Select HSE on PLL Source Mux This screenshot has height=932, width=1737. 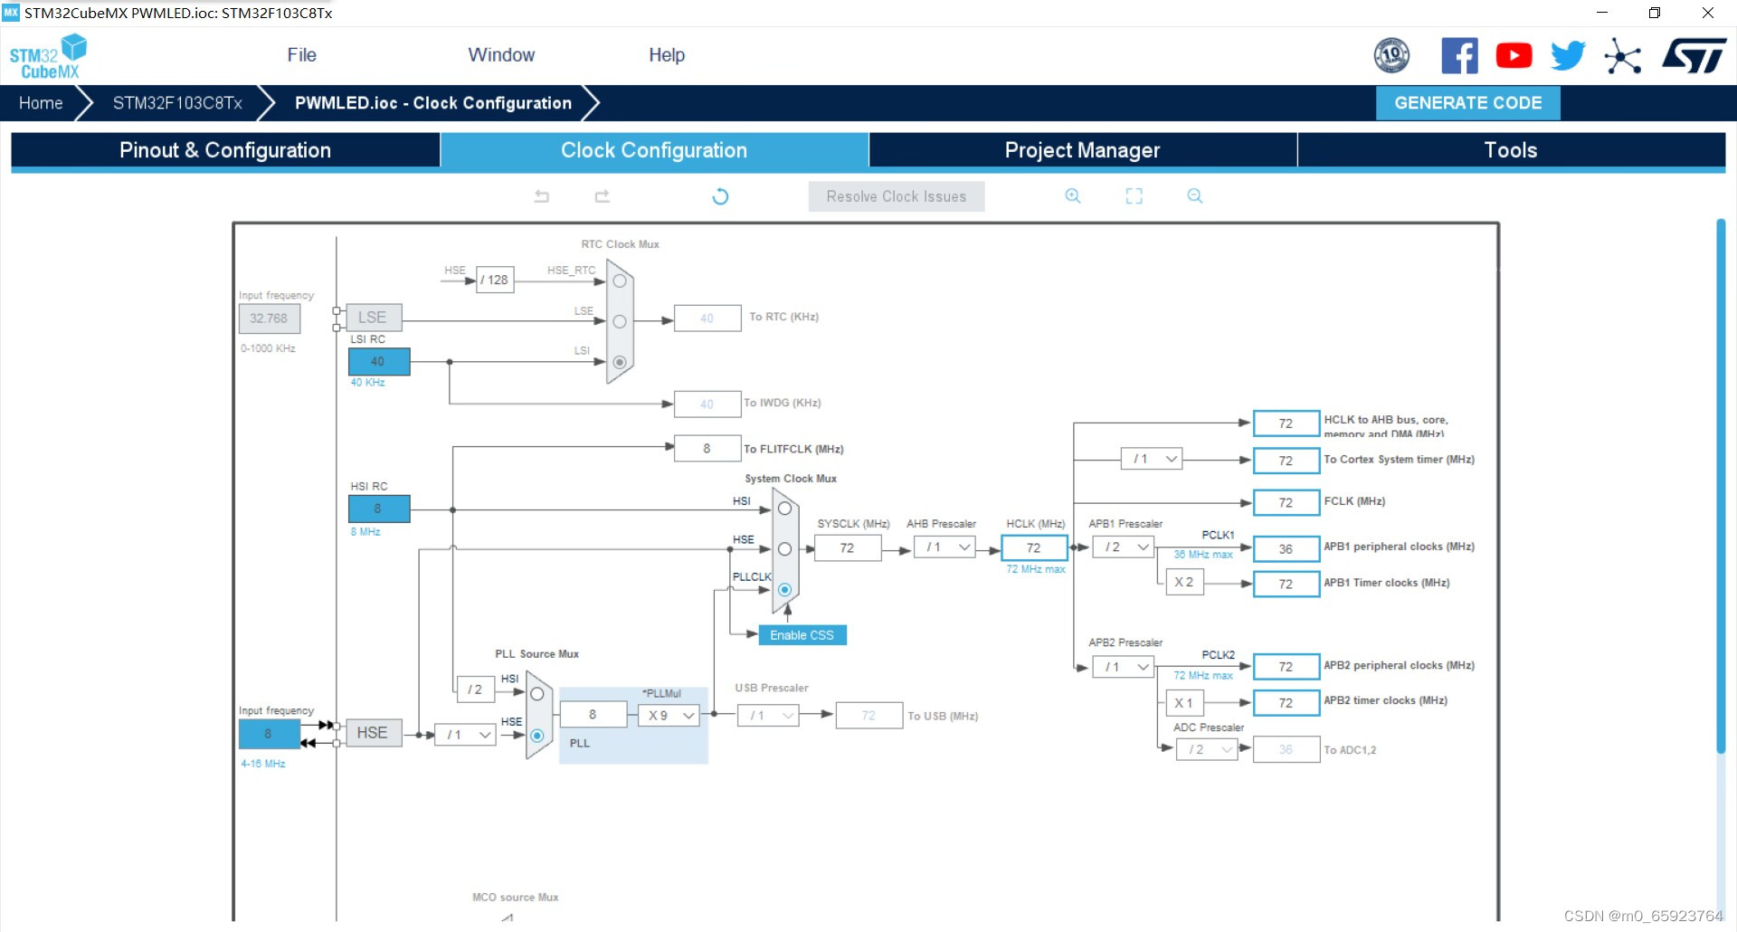(537, 736)
